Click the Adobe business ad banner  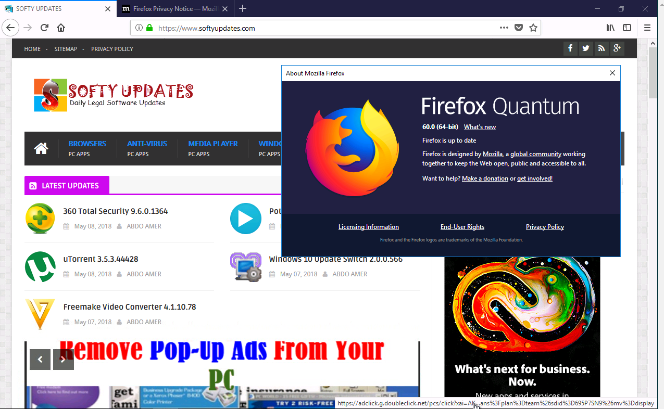tap(522, 328)
